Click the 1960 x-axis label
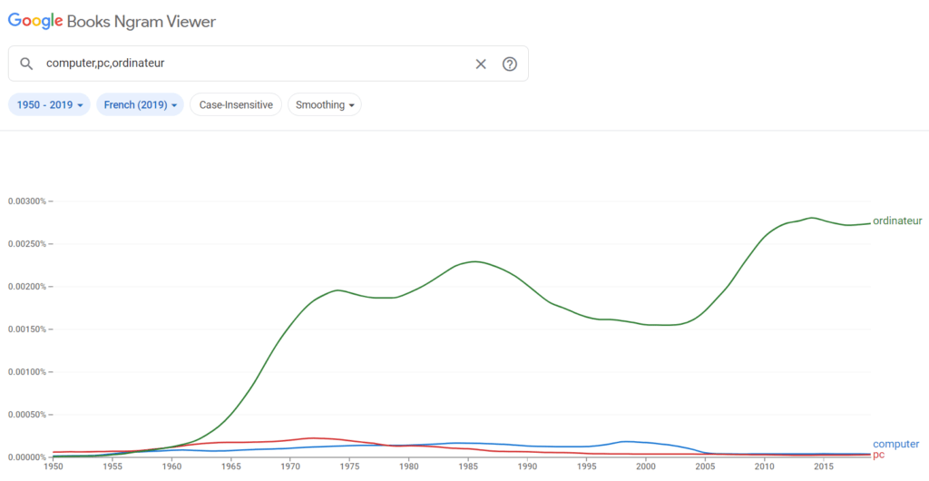 pyautogui.click(x=171, y=467)
